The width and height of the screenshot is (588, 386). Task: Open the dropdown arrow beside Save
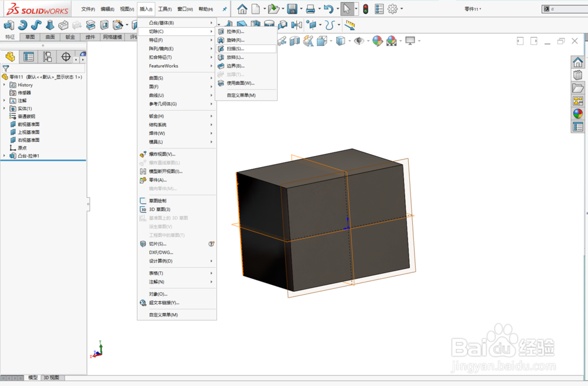point(301,9)
